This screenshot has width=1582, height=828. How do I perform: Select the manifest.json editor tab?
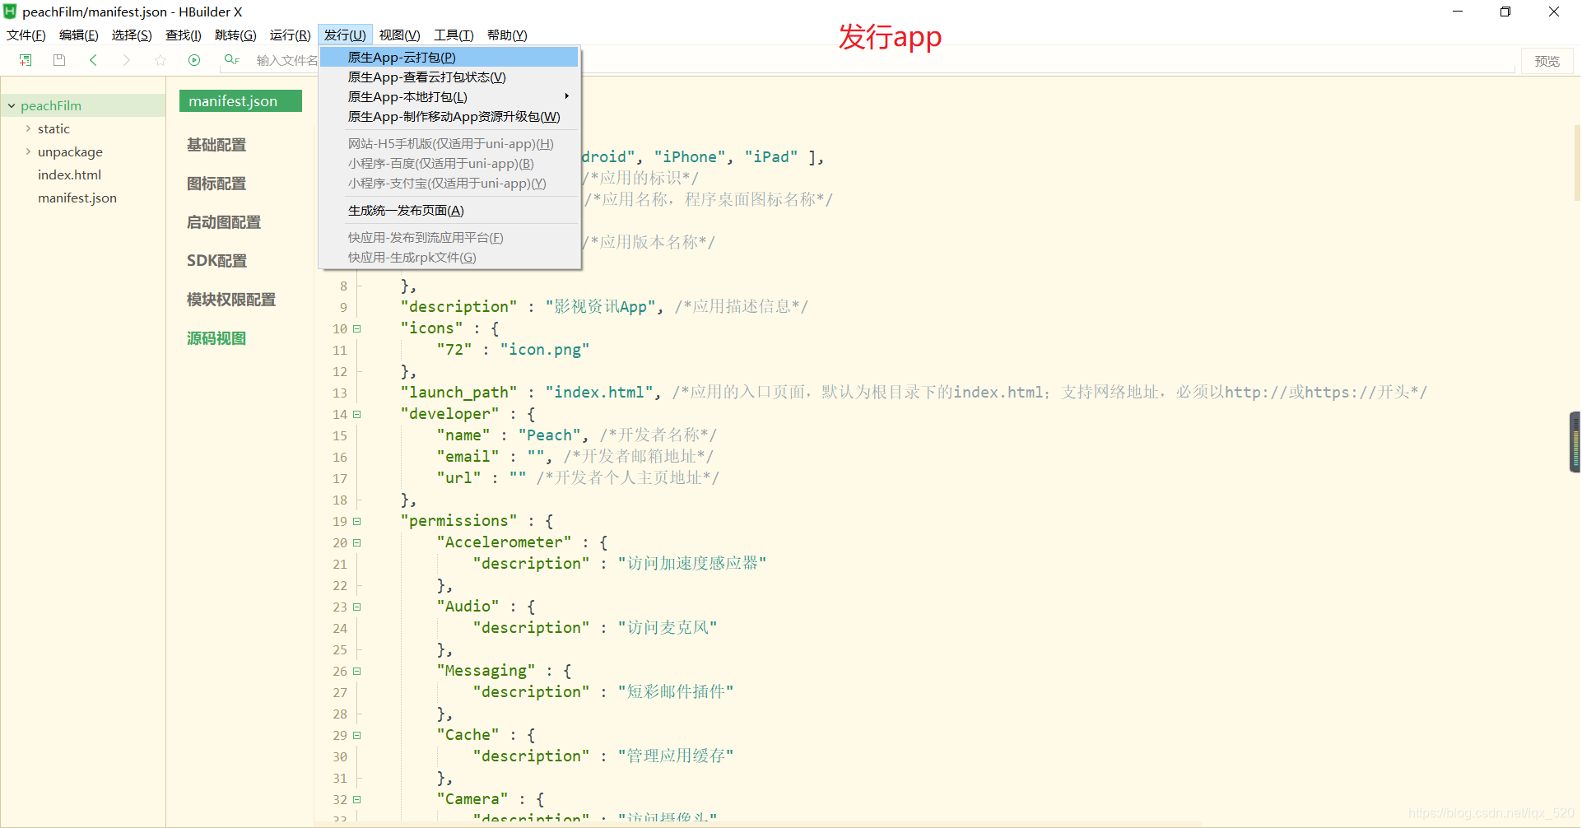[x=240, y=100]
